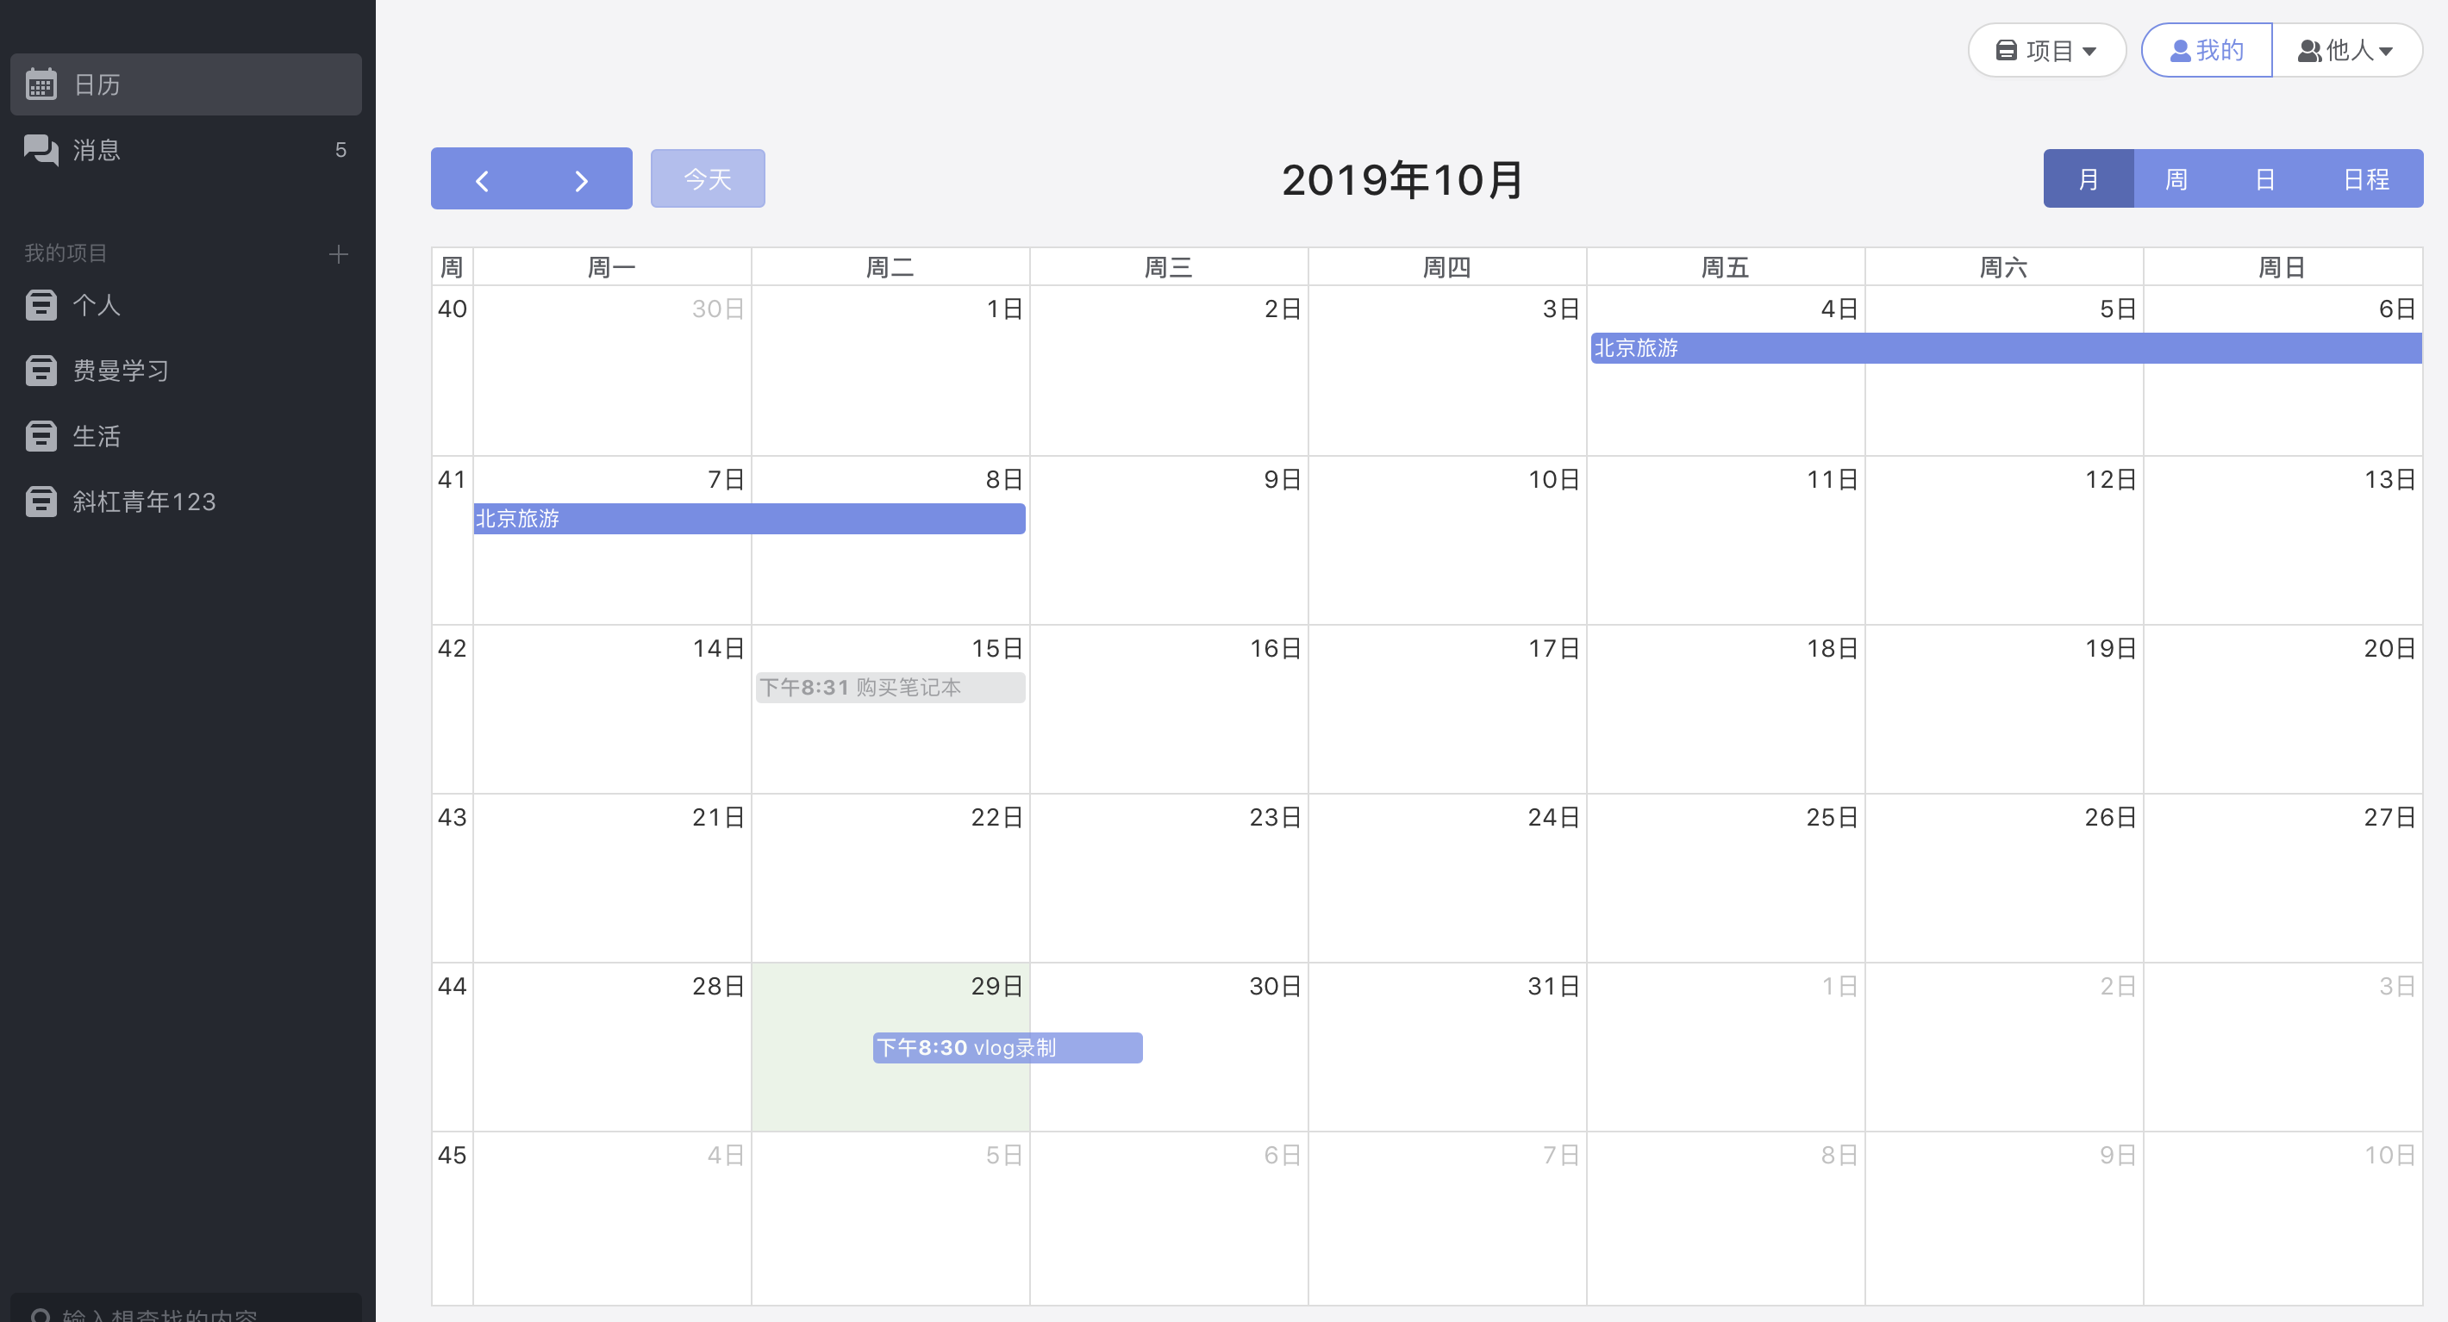Screen dimensions: 2448x1322
Task: Click the 费曼学习 project icon
Action: click(41, 371)
